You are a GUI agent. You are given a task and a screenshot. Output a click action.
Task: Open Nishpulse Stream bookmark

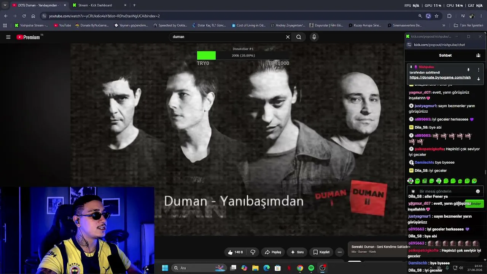pos(31,25)
